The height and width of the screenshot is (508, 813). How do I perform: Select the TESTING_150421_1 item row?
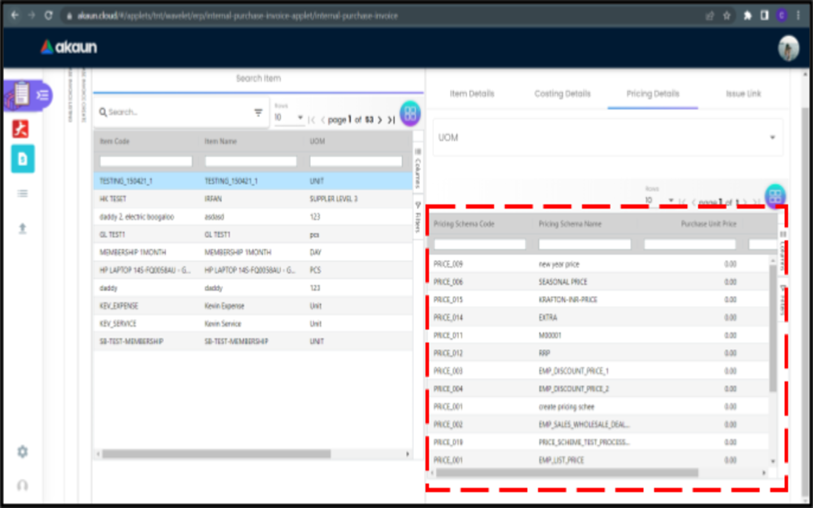point(253,181)
